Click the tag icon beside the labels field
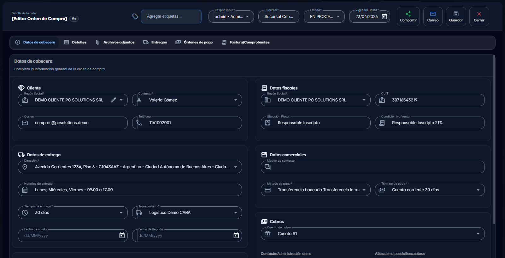The width and height of the screenshot is (505, 258). (135, 16)
